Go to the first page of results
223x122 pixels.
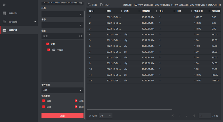[x=173, y=116]
